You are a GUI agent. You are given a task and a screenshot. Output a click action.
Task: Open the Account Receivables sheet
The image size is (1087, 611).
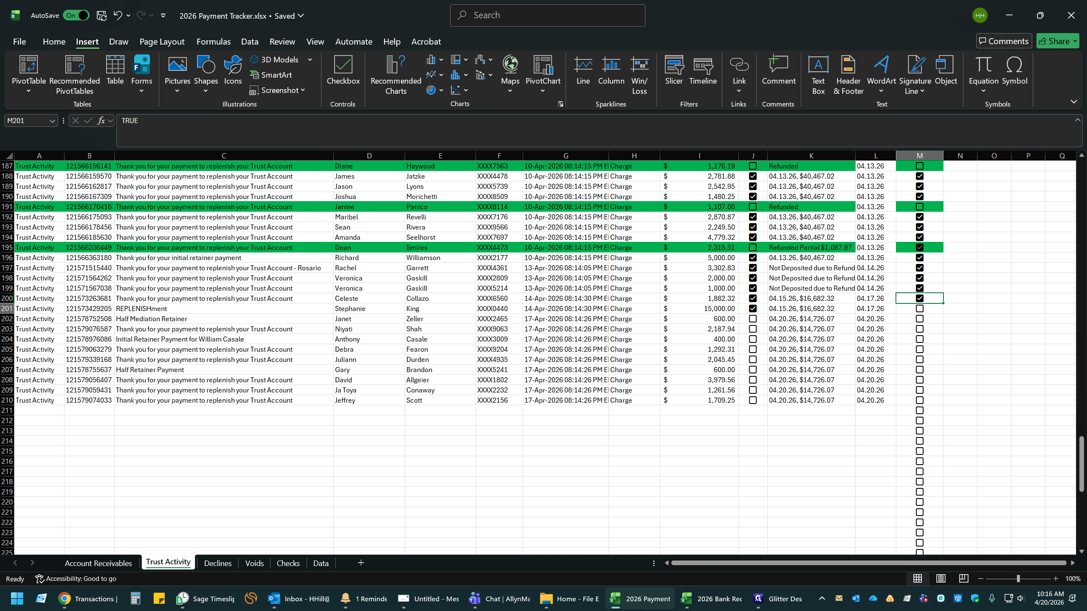point(99,563)
